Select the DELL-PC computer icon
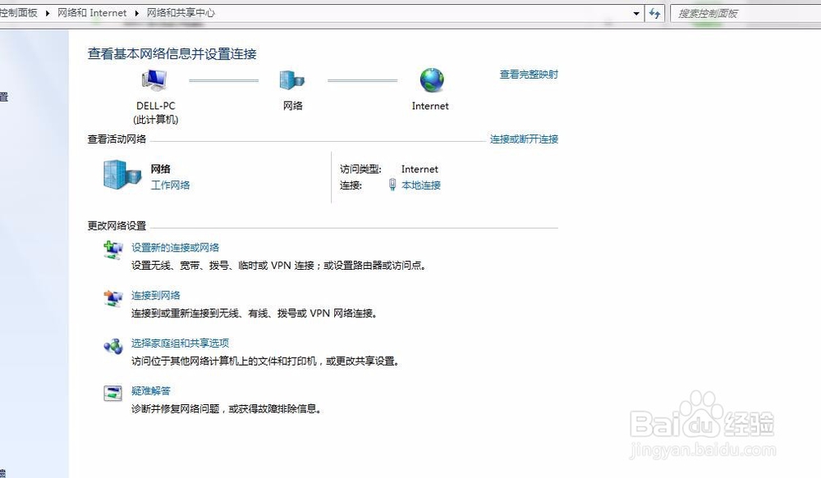Screen dimensions: 821x478 pyautogui.click(x=153, y=80)
